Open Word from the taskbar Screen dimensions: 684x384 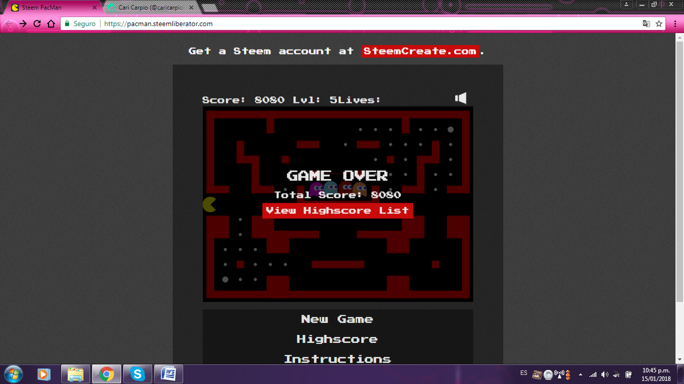click(x=168, y=374)
